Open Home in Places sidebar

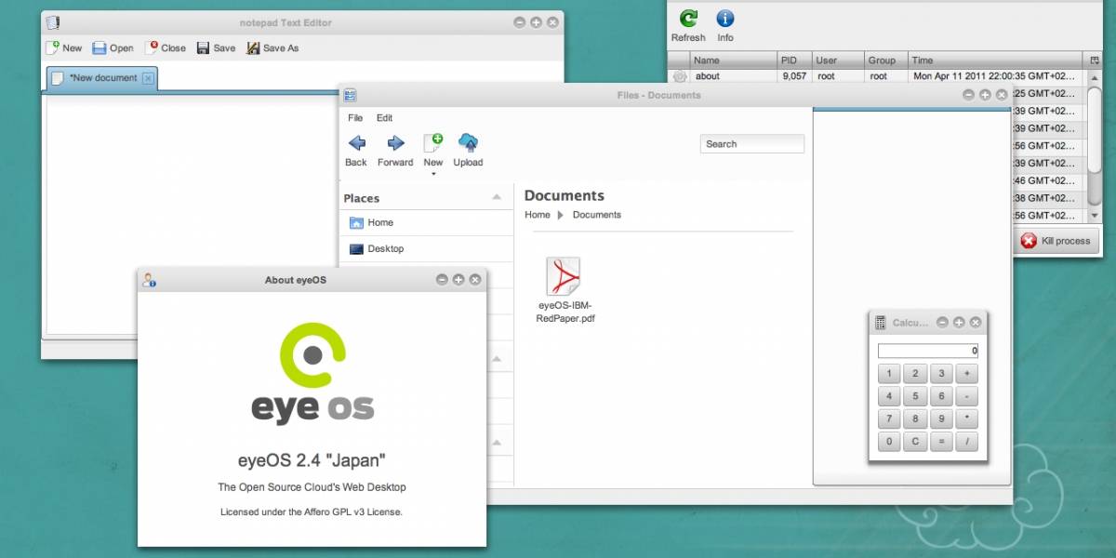[x=426, y=222]
